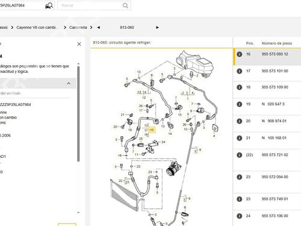Collapse the vehicle data section chevron
301x226 pixels.
pos(69,83)
